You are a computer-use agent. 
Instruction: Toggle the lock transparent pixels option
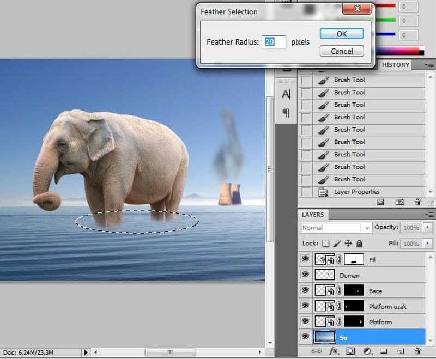[x=325, y=244]
